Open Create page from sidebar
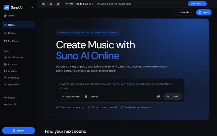Image resolution: width=217 pixels, height=136 pixels. pyautogui.click(x=19, y=33)
